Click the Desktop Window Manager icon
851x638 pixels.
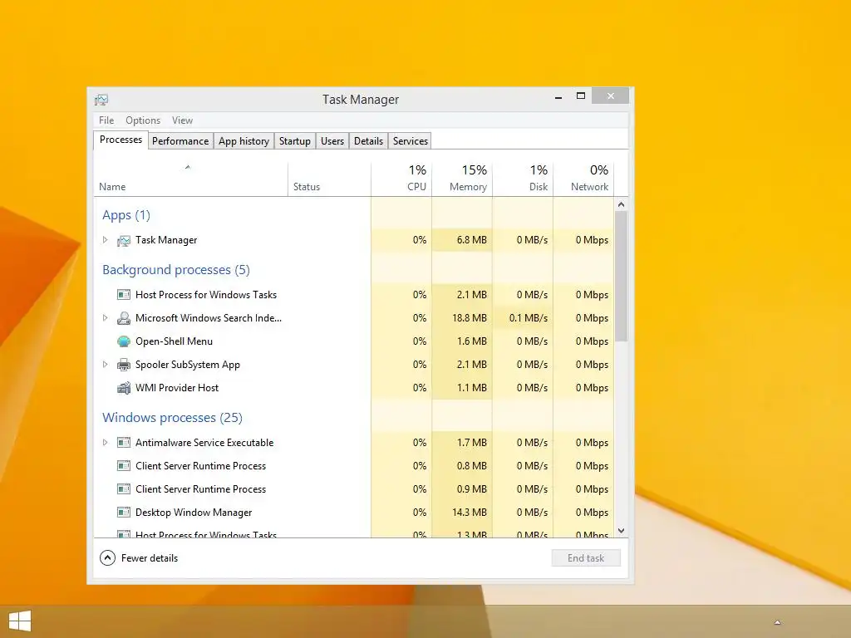tap(124, 513)
